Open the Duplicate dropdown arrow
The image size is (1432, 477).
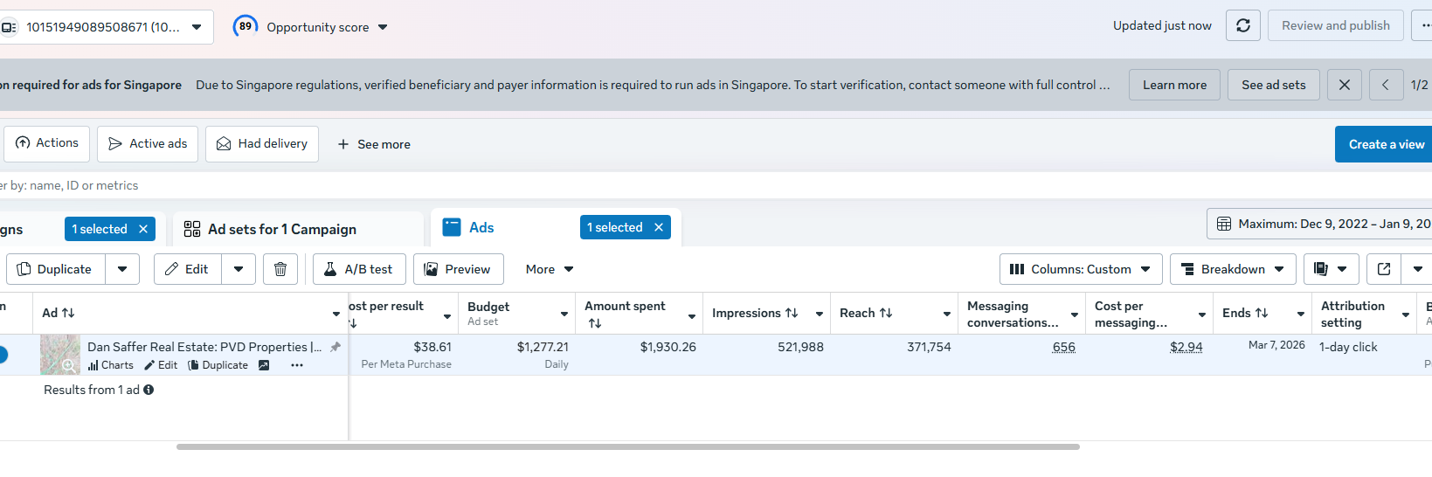[122, 269]
